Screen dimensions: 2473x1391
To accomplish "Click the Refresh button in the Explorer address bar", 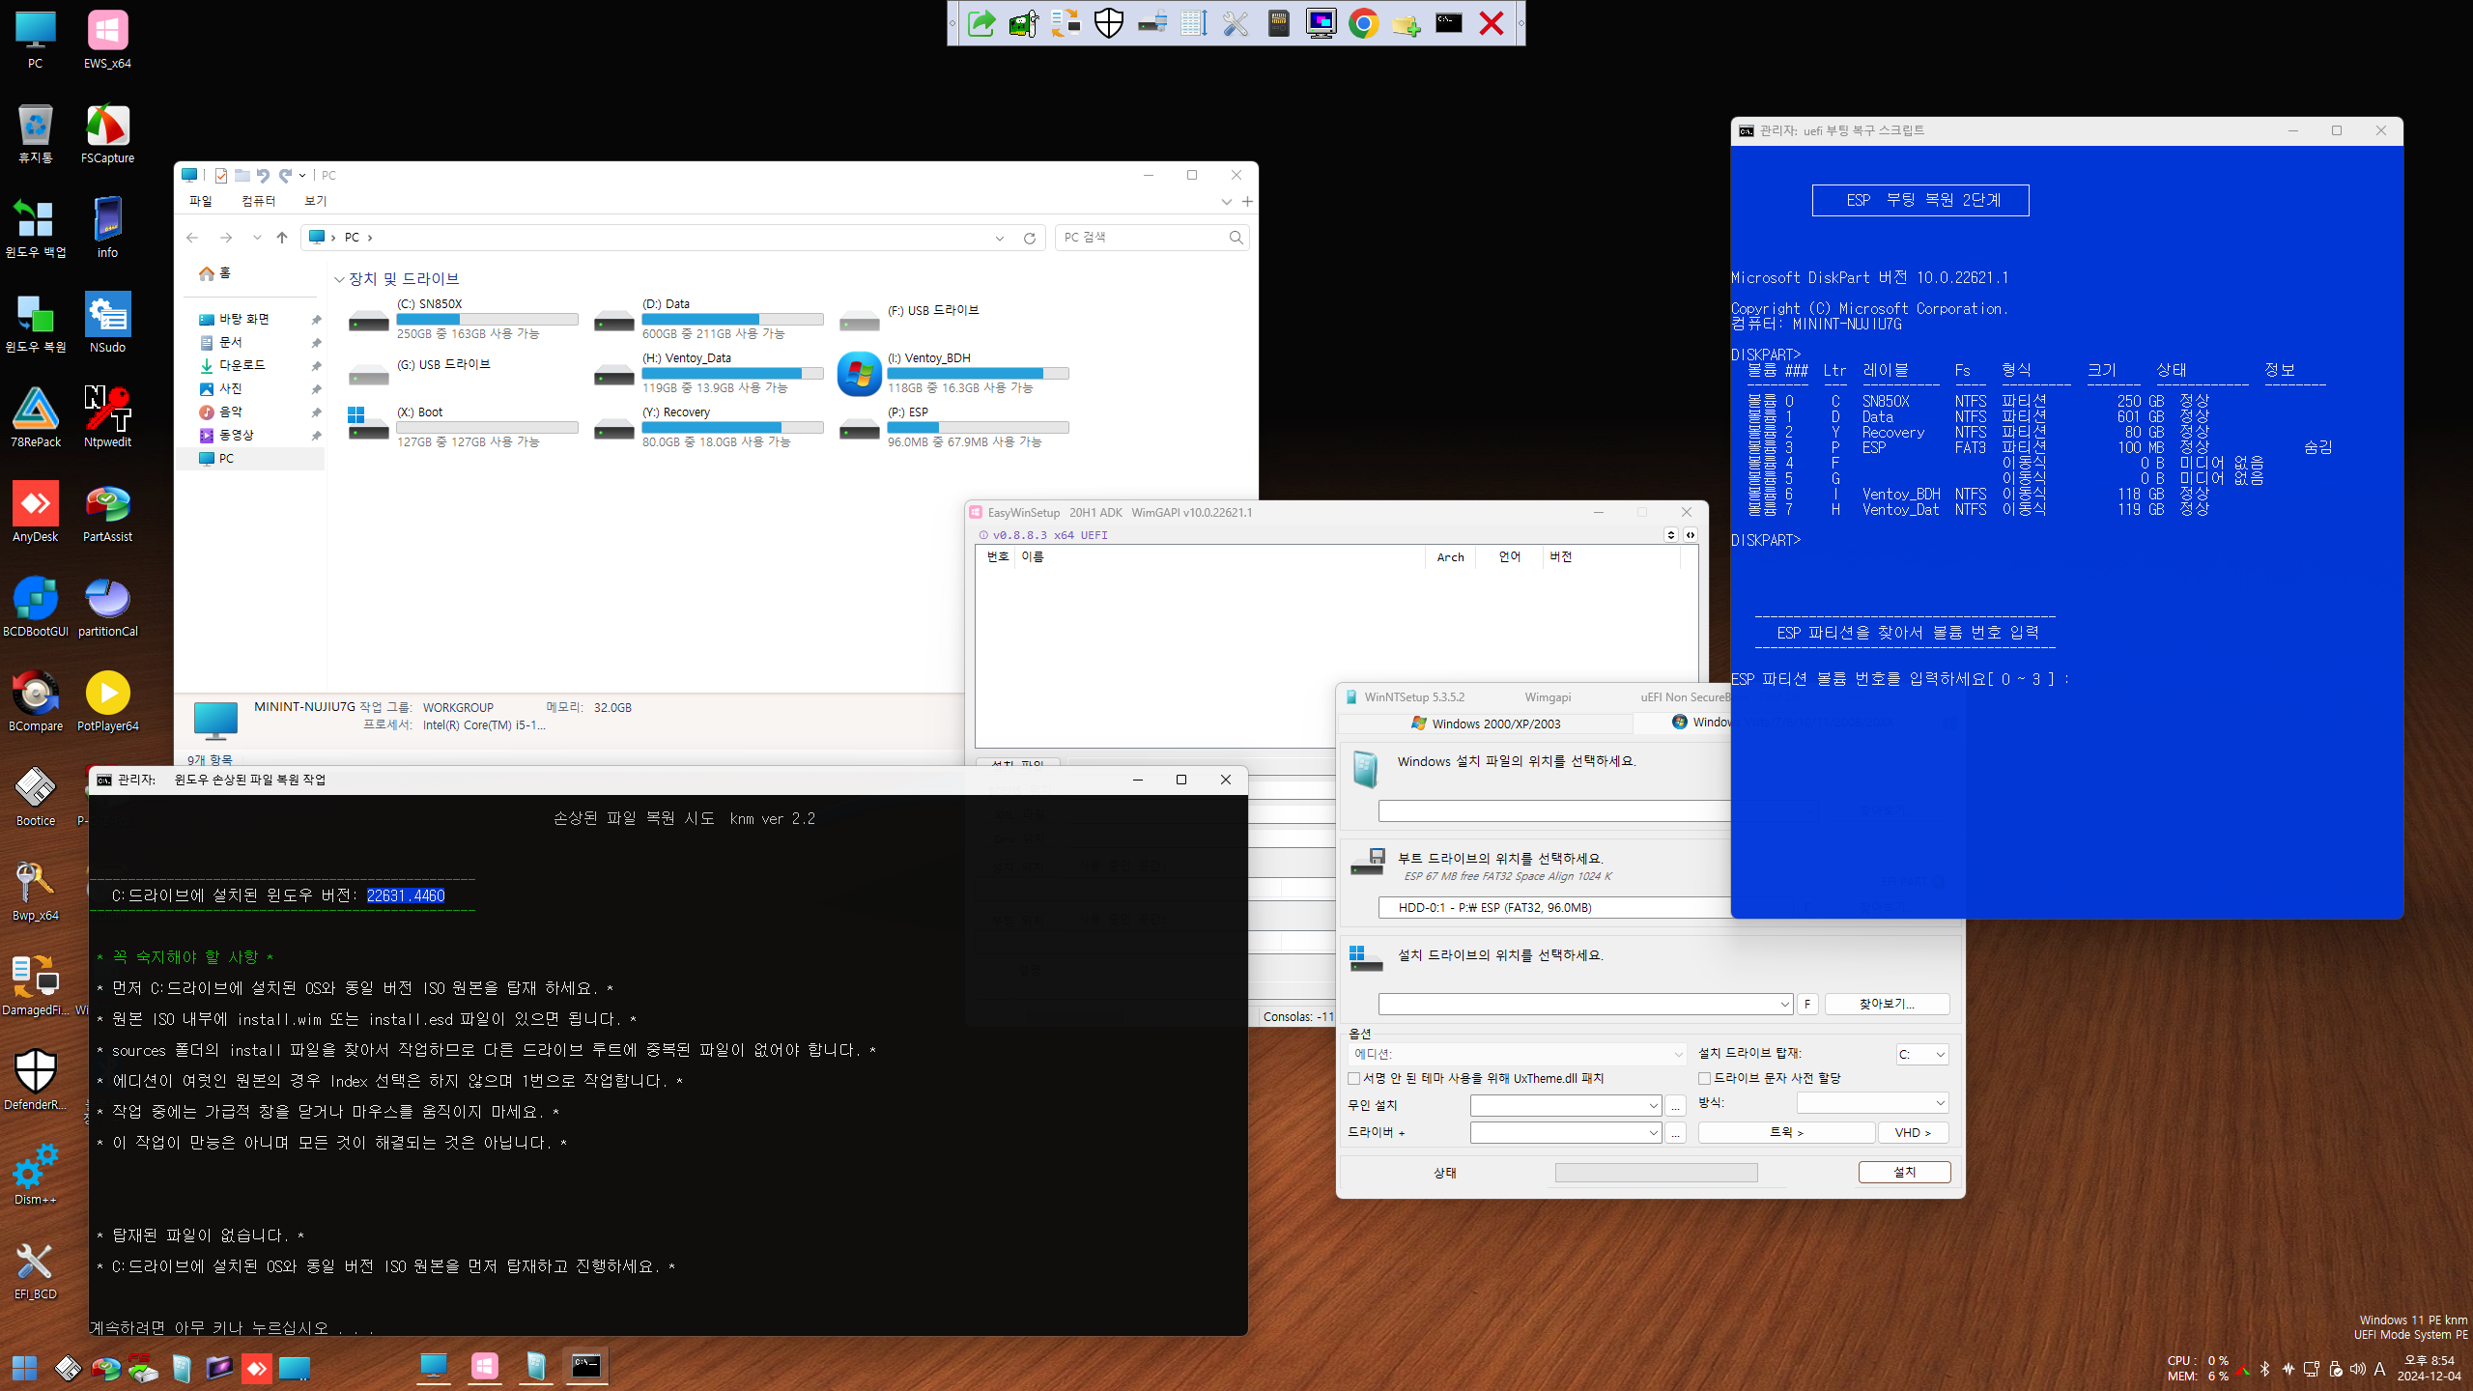I will [1030, 238].
